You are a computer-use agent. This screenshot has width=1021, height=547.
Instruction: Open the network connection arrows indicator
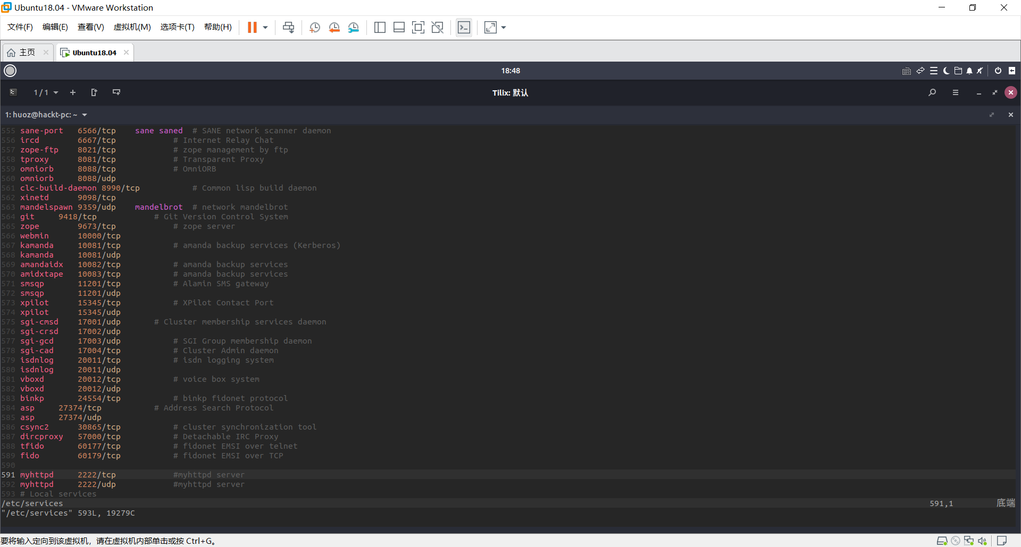tap(920, 71)
